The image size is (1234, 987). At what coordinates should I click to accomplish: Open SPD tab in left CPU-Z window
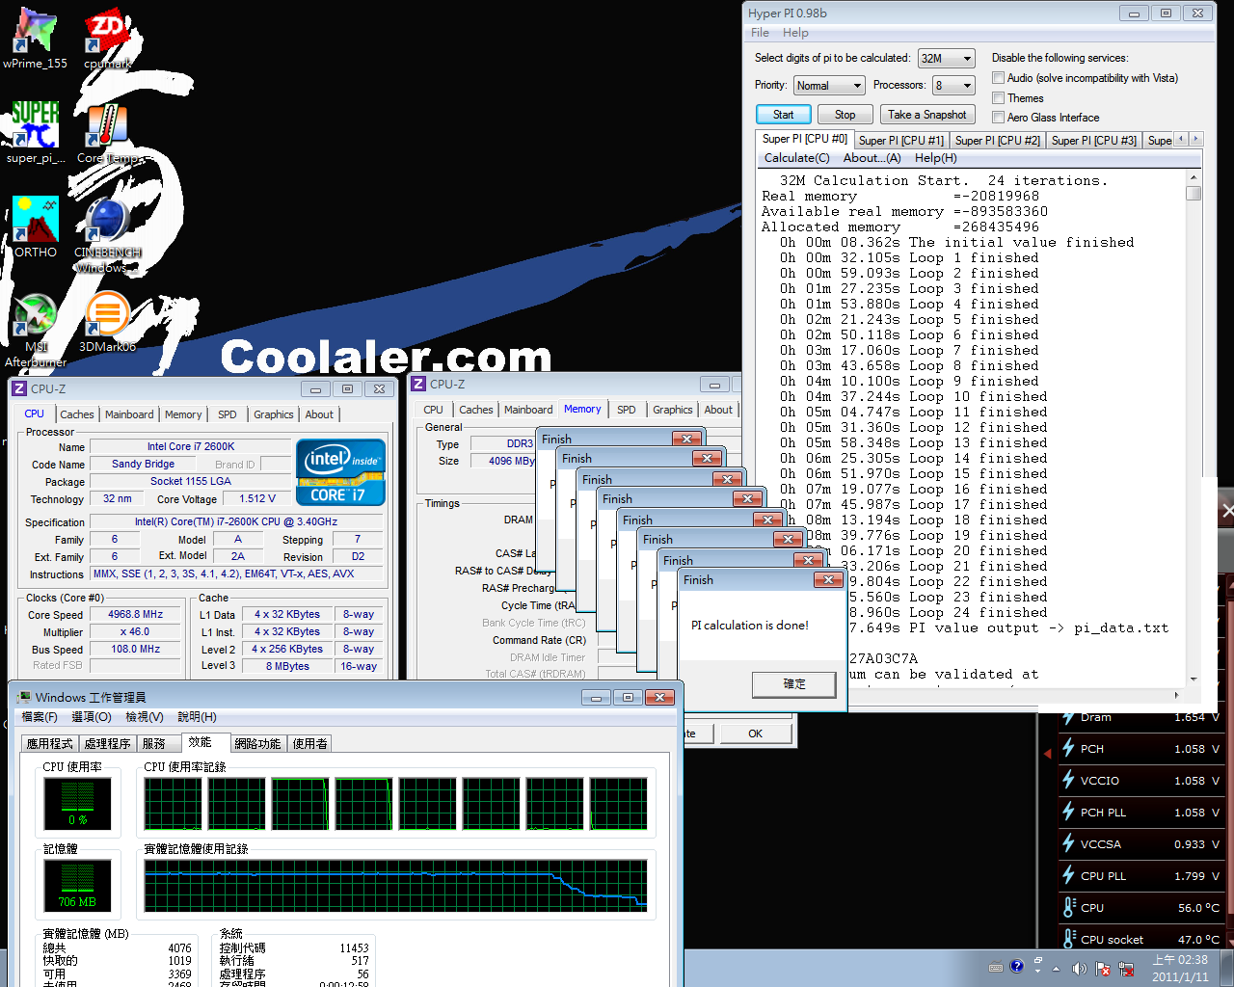pos(228,414)
